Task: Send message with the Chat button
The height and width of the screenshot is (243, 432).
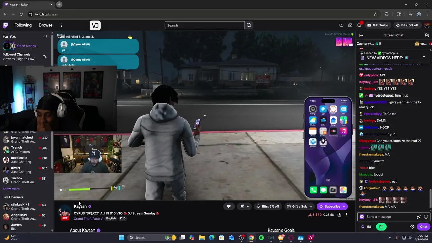Action: (424, 227)
